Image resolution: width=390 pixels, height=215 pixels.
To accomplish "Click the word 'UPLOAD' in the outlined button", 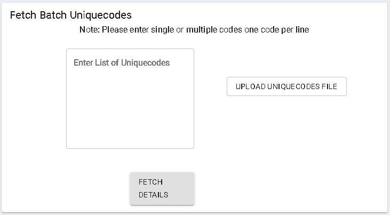I will [x=250, y=86].
